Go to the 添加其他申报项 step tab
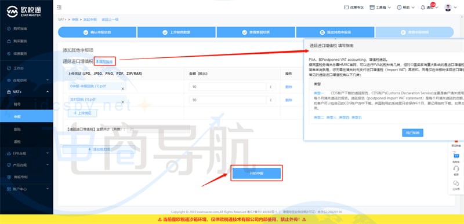Image resolution: width=464 pixels, height=224 pixels. (335, 32)
